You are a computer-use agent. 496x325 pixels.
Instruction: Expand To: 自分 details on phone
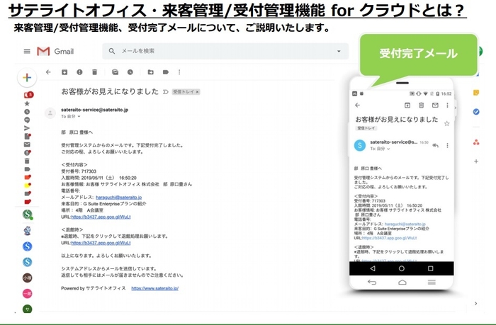tap(388, 149)
